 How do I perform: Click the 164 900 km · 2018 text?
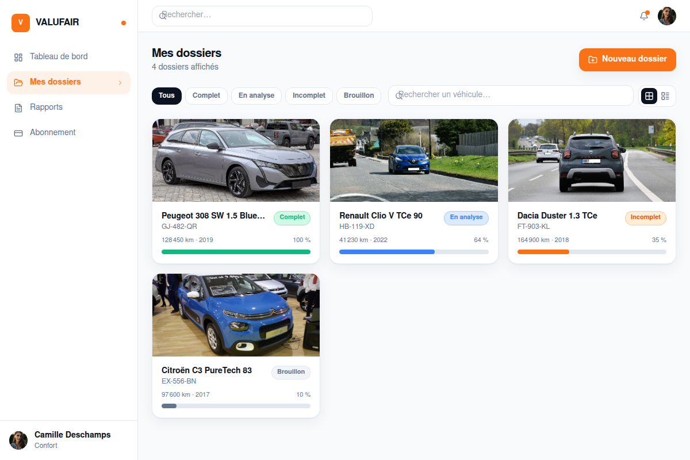coord(543,240)
